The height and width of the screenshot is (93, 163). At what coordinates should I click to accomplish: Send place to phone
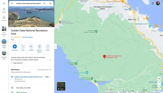click(39, 46)
